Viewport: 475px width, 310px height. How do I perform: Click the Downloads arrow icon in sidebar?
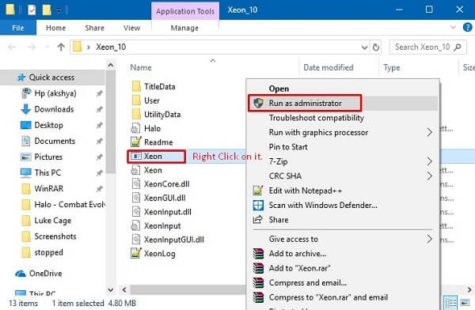click(x=26, y=109)
